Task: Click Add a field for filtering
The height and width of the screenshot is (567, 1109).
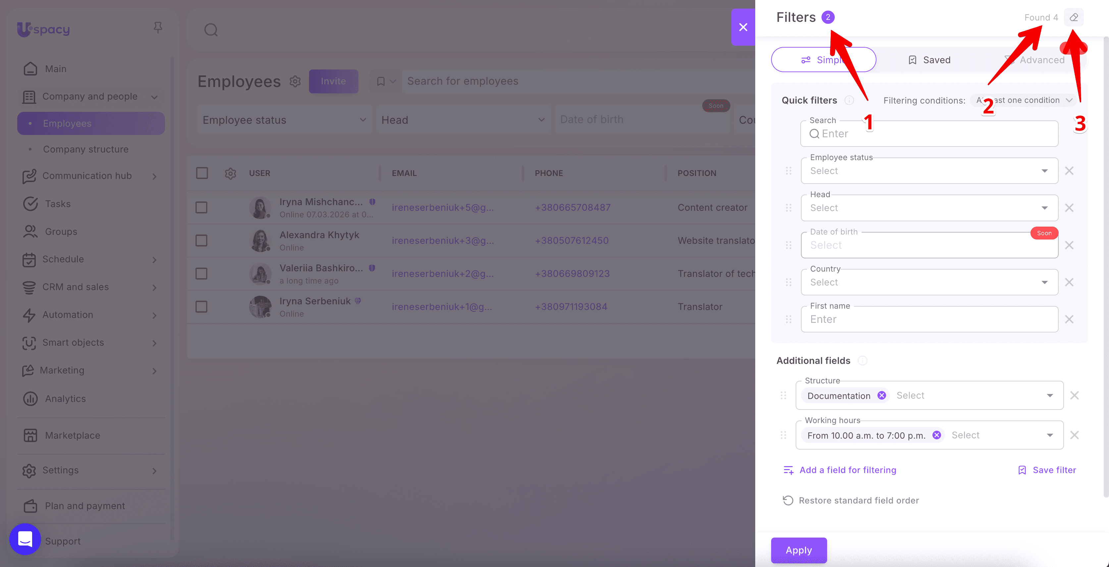Action: point(840,470)
